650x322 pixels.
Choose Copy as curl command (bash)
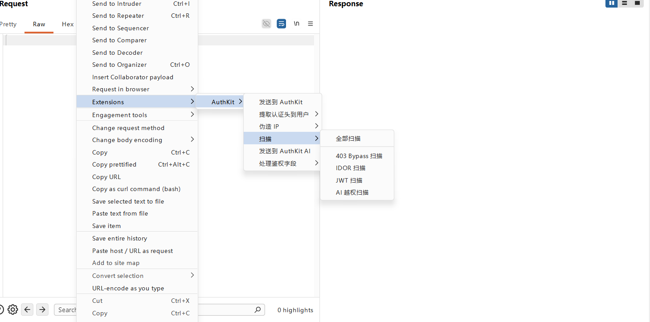pyautogui.click(x=137, y=189)
